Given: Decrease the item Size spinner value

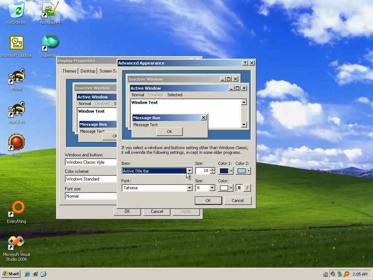Looking at the screenshot, I should pos(212,172).
